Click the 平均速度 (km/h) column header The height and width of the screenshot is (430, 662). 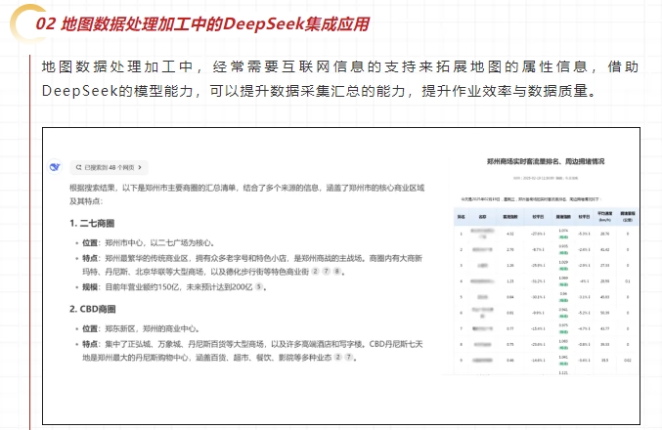604,217
